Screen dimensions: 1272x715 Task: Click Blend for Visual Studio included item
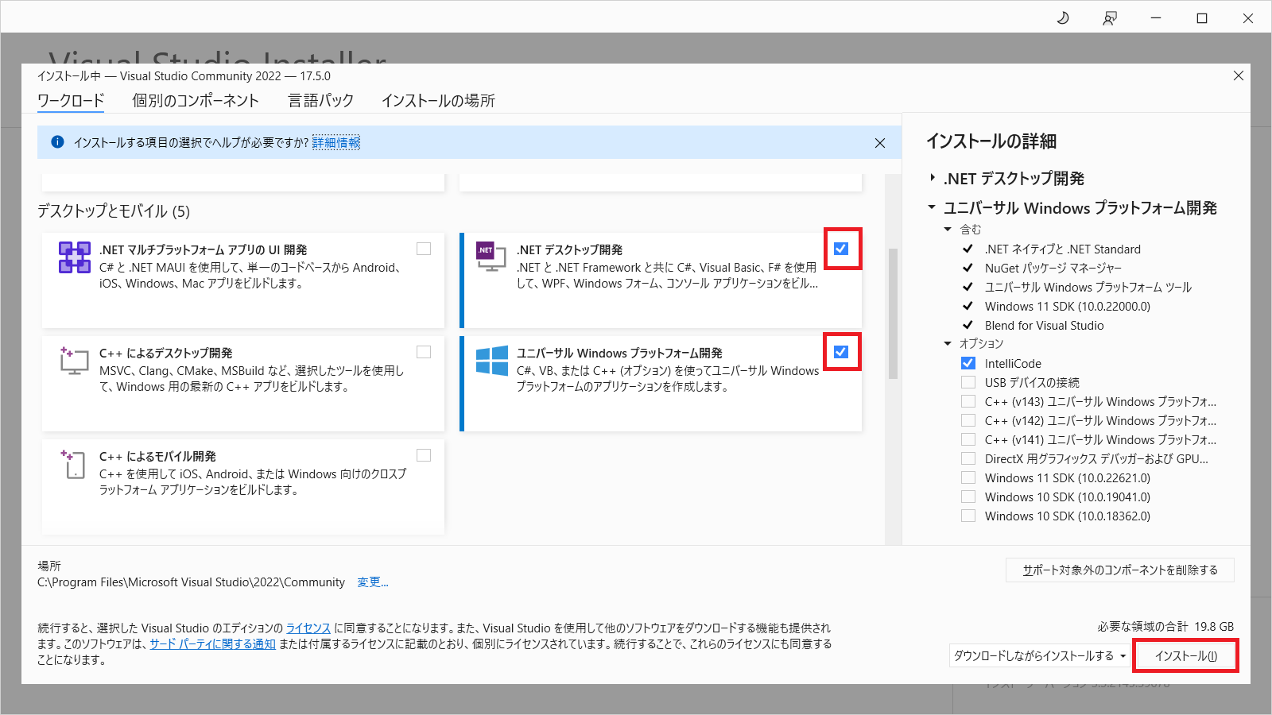pyautogui.click(x=1045, y=326)
